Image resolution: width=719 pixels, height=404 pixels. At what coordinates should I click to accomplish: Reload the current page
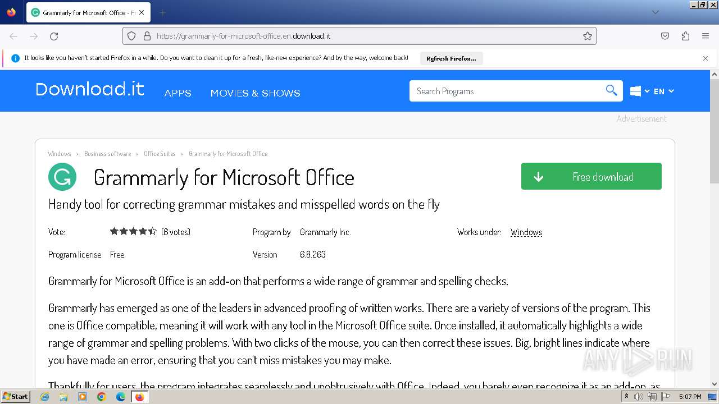[x=54, y=36]
